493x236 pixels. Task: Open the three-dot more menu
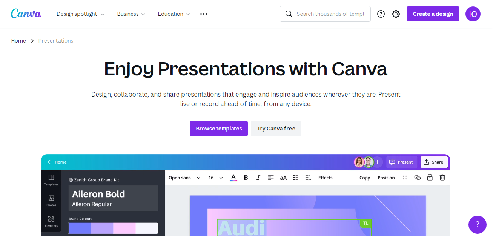click(x=204, y=14)
